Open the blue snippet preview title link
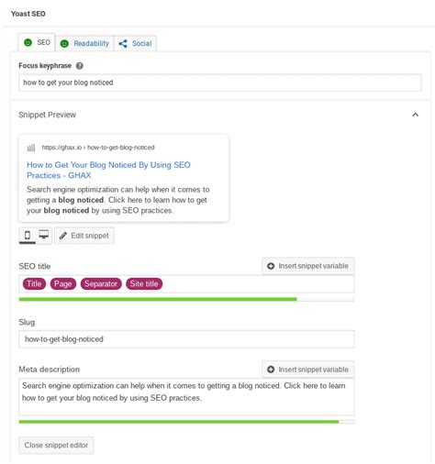Viewport: 435px width, 464px height. pyautogui.click(x=108, y=170)
